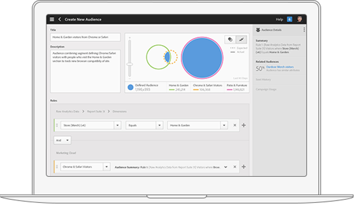Click the Summary heading in details panel
The width and height of the screenshot is (354, 204).
coord(261,41)
